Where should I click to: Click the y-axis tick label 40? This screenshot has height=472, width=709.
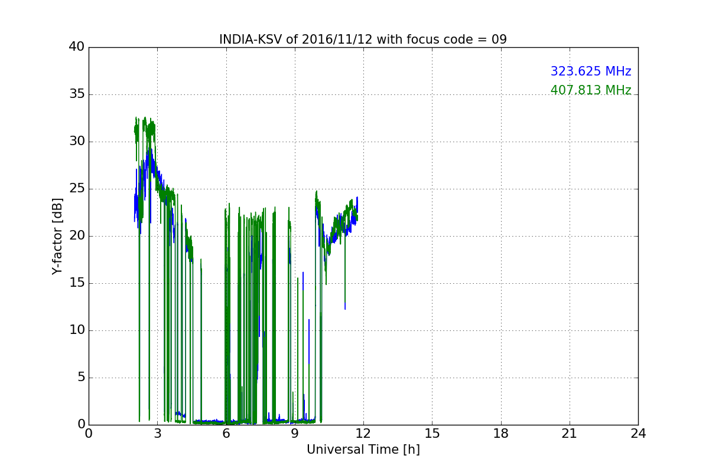[77, 47]
